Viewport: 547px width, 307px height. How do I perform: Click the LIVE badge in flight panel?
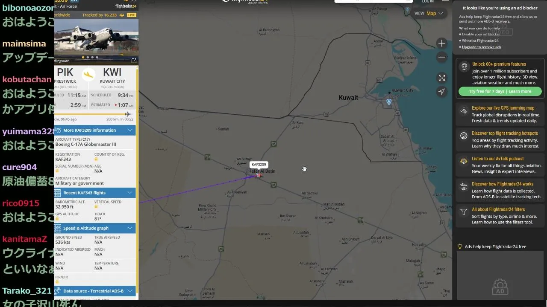click(x=132, y=15)
